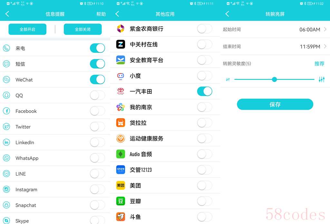The height and width of the screenshot is (224, 330).
Task: Open the 结束时间 11:59PM chevron
Action: click(325, 46)
